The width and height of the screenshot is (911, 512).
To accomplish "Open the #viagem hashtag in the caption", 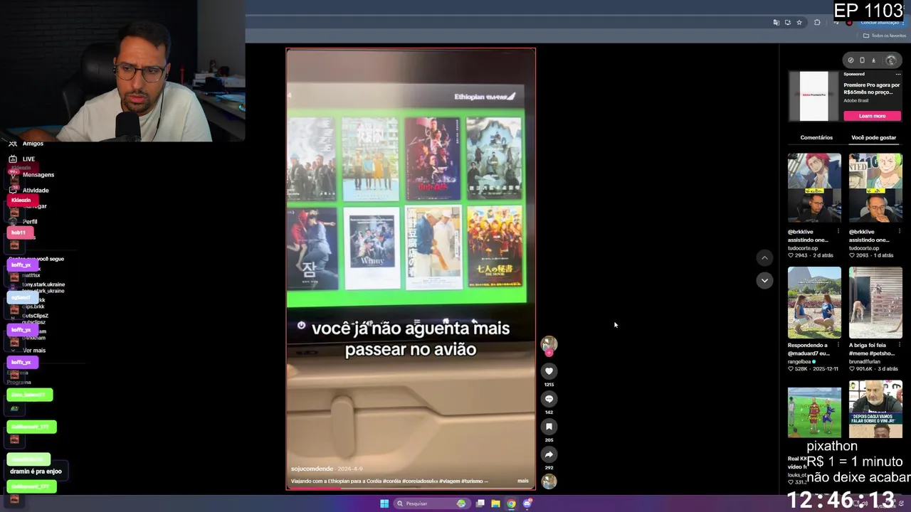I will (448, 481).
